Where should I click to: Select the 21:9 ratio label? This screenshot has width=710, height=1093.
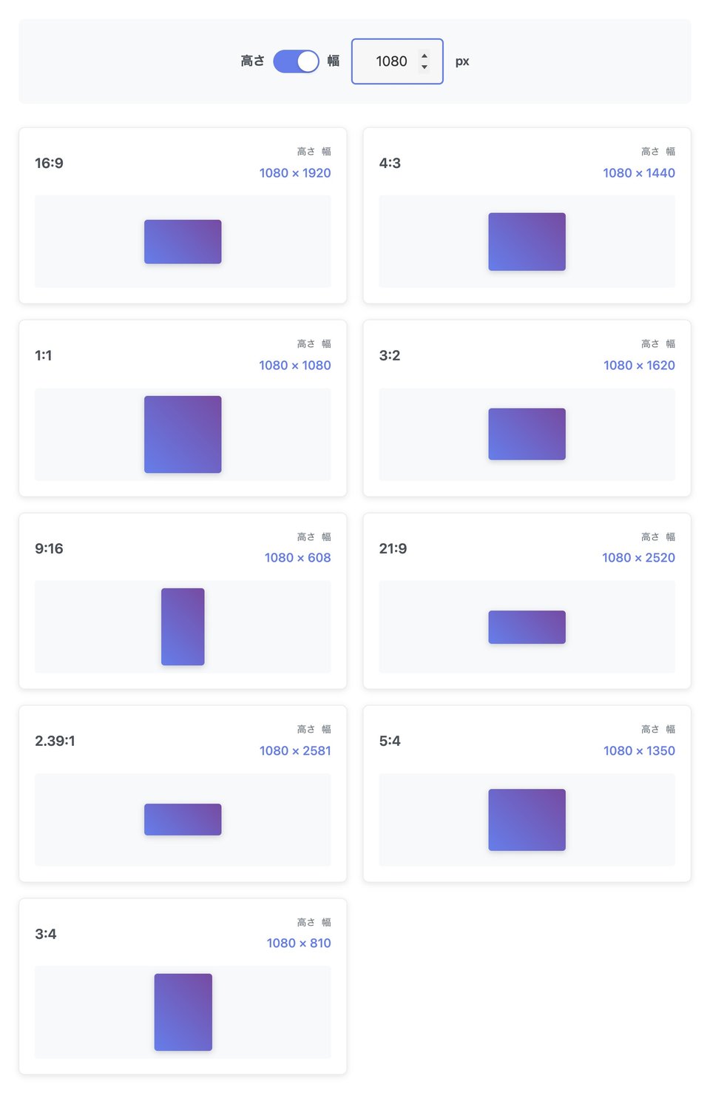click(393, 548)
